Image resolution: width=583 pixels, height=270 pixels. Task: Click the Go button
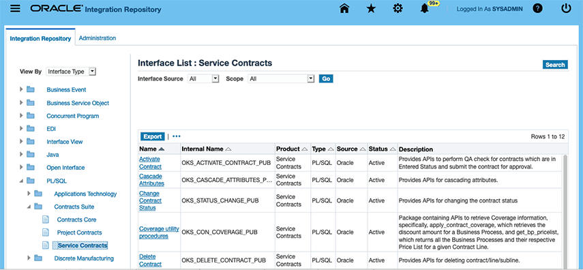point(326,79)
